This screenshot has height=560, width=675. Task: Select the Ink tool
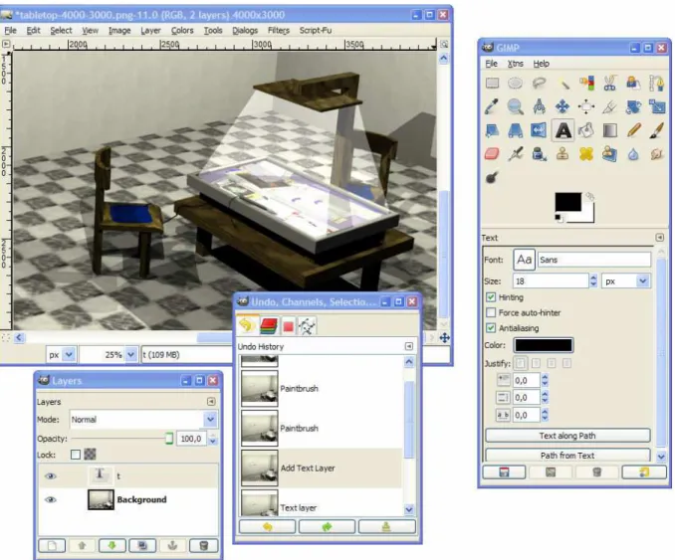click(x=539, y=154)
